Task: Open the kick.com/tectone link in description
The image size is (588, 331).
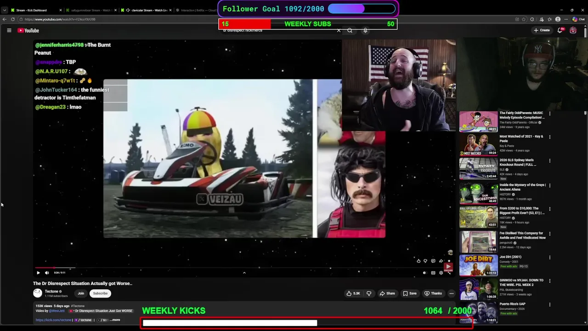Action: 54,320
